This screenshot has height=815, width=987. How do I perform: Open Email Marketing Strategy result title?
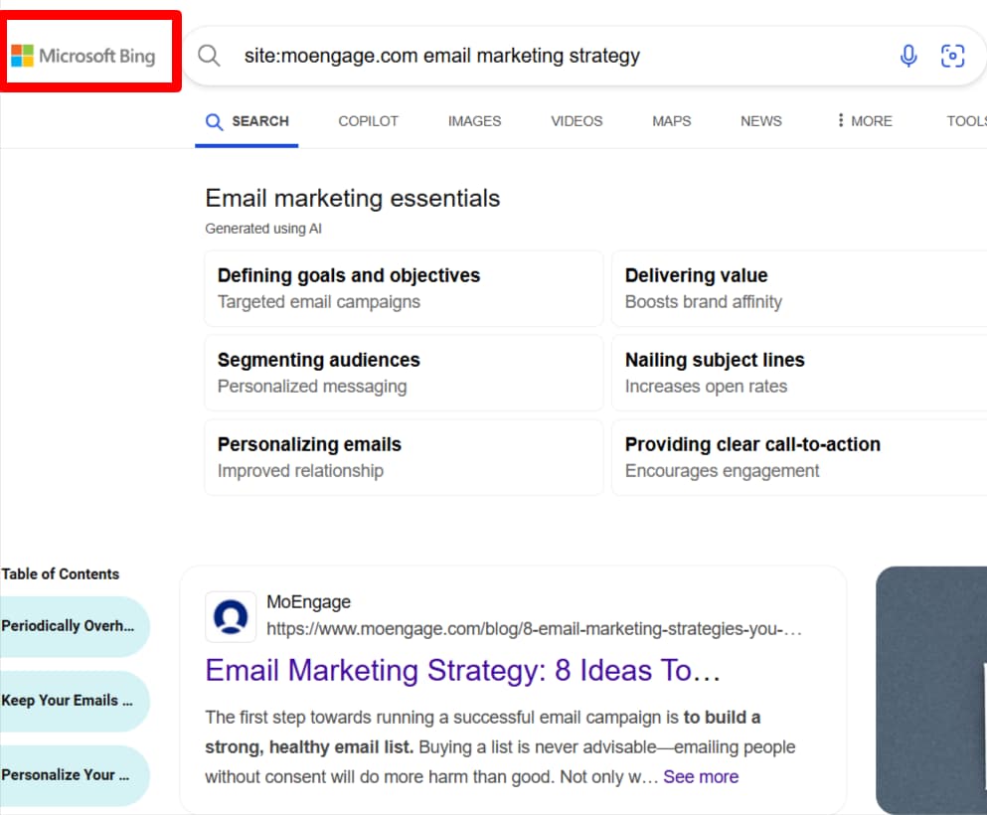tap(462, 671)
